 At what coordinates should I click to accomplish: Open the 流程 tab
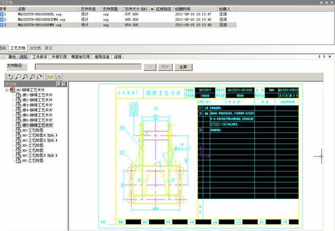tap(117, 56)
